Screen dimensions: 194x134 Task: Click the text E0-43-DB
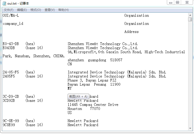(x=11, y=44)
